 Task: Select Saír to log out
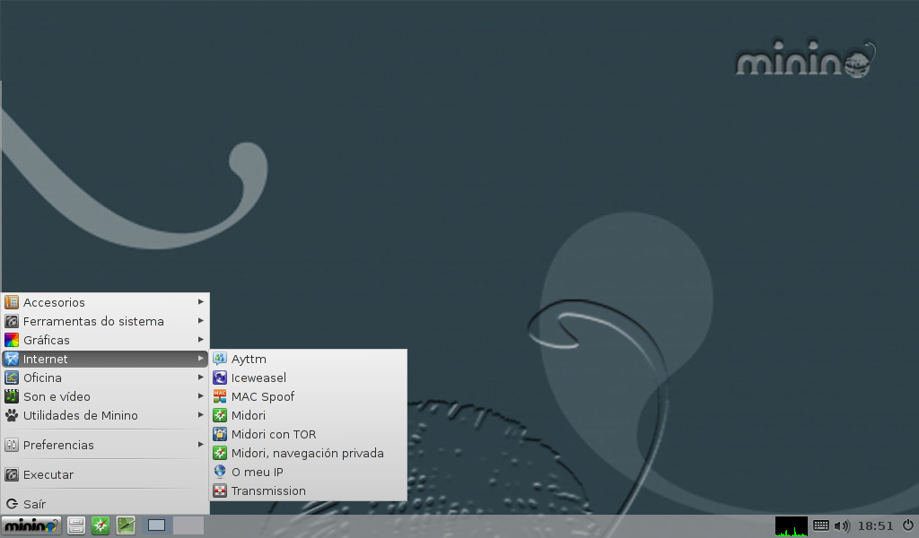click(x=106, y=504)
